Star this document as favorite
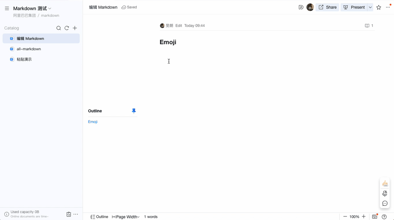The image size is (394, 220). pyautogui.click(x=379, y=7)
